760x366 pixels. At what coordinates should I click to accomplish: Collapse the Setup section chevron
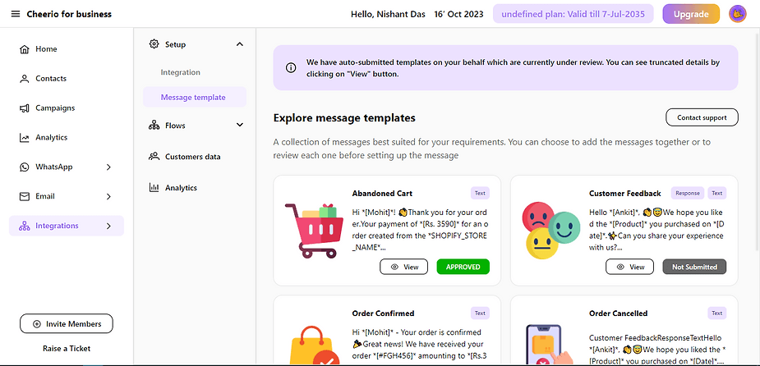coord(239,44)
